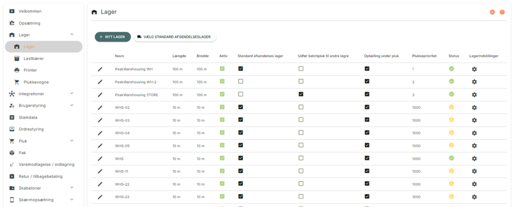This screenshot has height=207, width=513.
Task: Expand the Skærmopsætning sidebar group
Action: coord(72,199)
